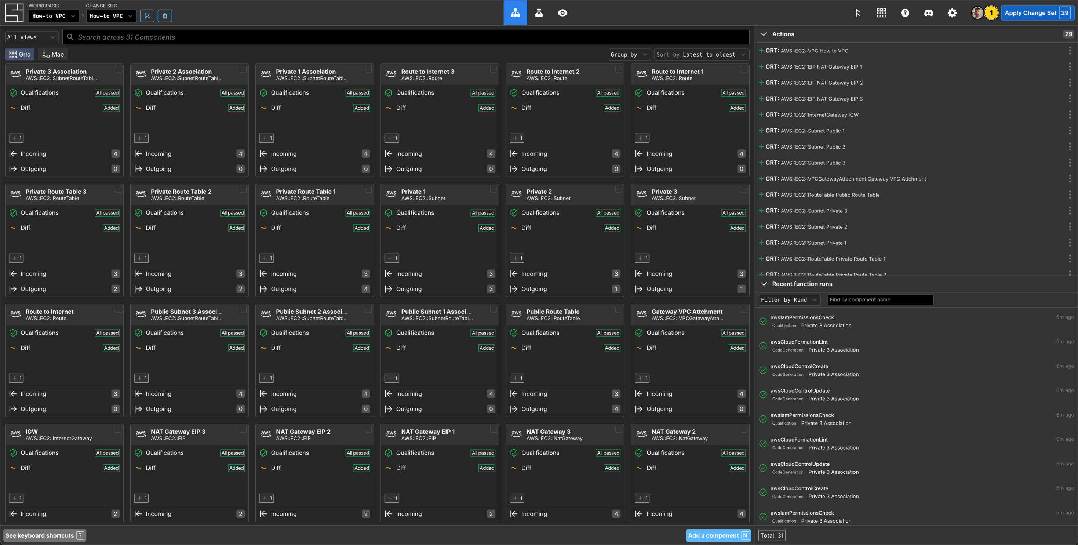This screenshot has width=1078, height=545.
Task: Open the settings gear icon
Action: point(952,12)
